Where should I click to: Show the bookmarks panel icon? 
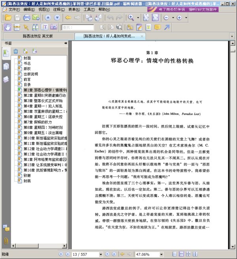(6, 53)
